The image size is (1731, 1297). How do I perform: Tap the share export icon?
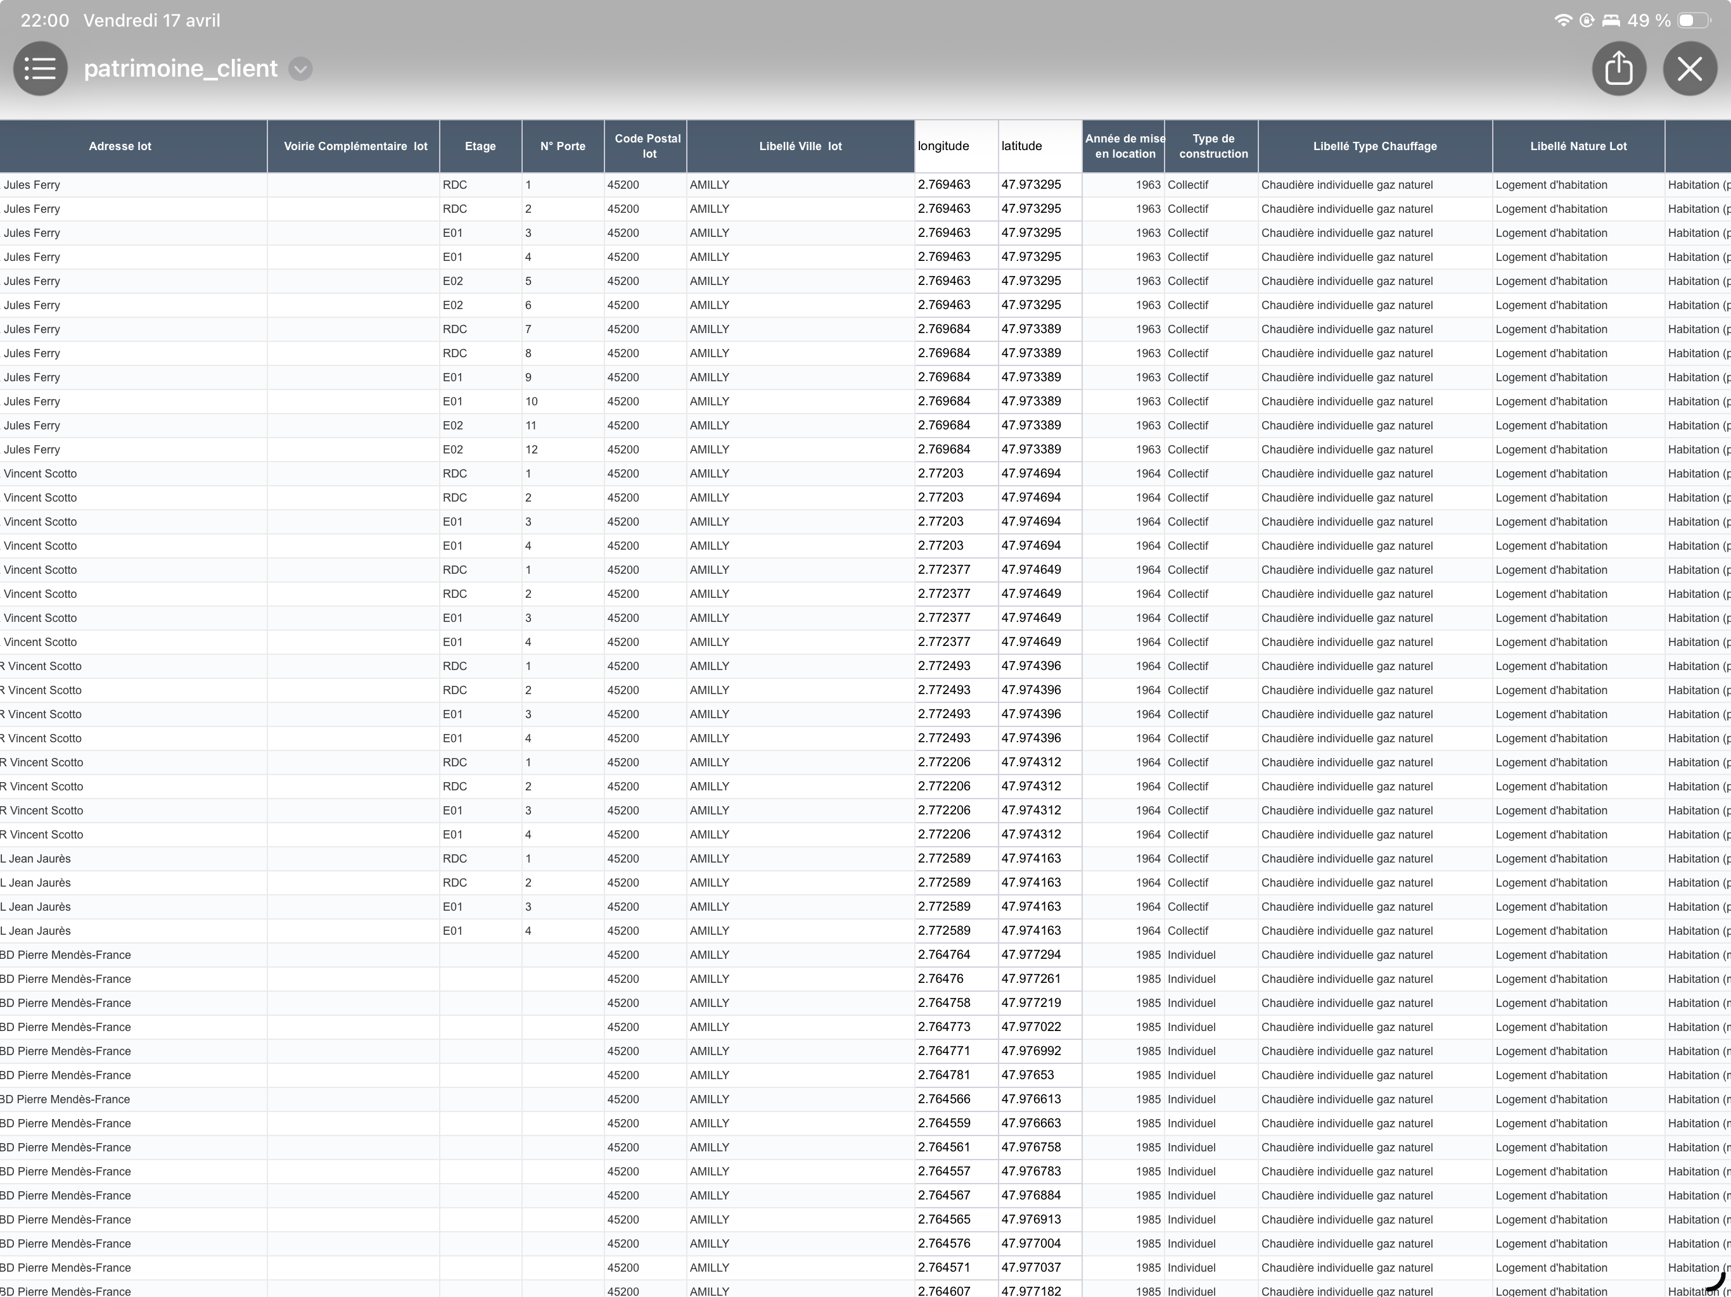point(1618,69)
